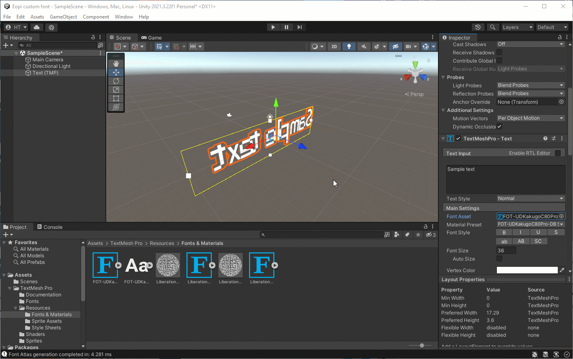
Task: Click the Play button
Action: (x=273, y=27)
